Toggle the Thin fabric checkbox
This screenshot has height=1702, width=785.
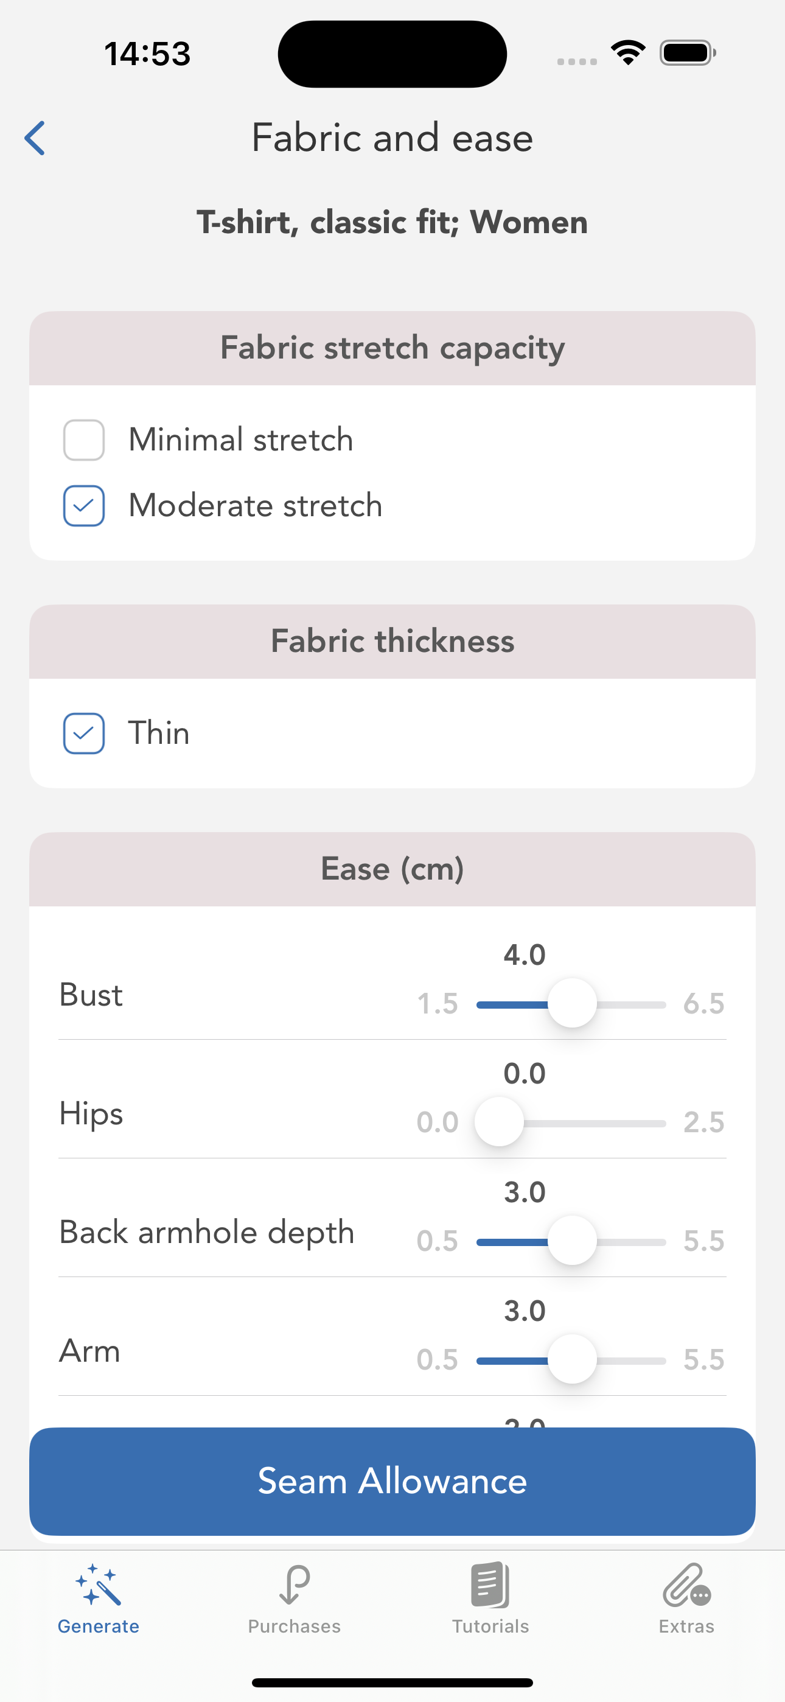(84, 734)
